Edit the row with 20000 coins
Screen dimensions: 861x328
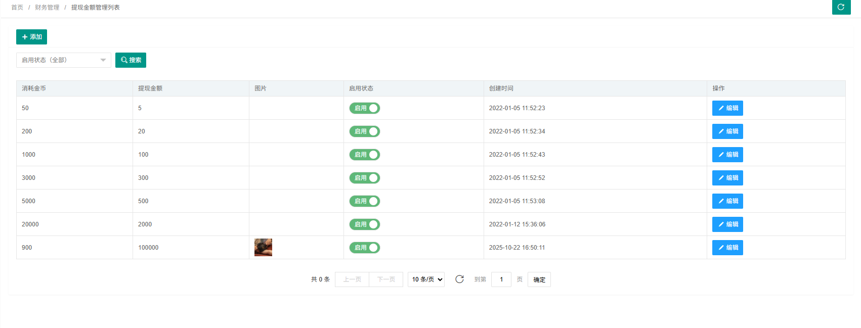coord(727,224)
